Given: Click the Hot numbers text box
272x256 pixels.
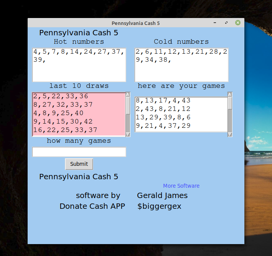Looking at the screenshot, I should pos(79,65).
